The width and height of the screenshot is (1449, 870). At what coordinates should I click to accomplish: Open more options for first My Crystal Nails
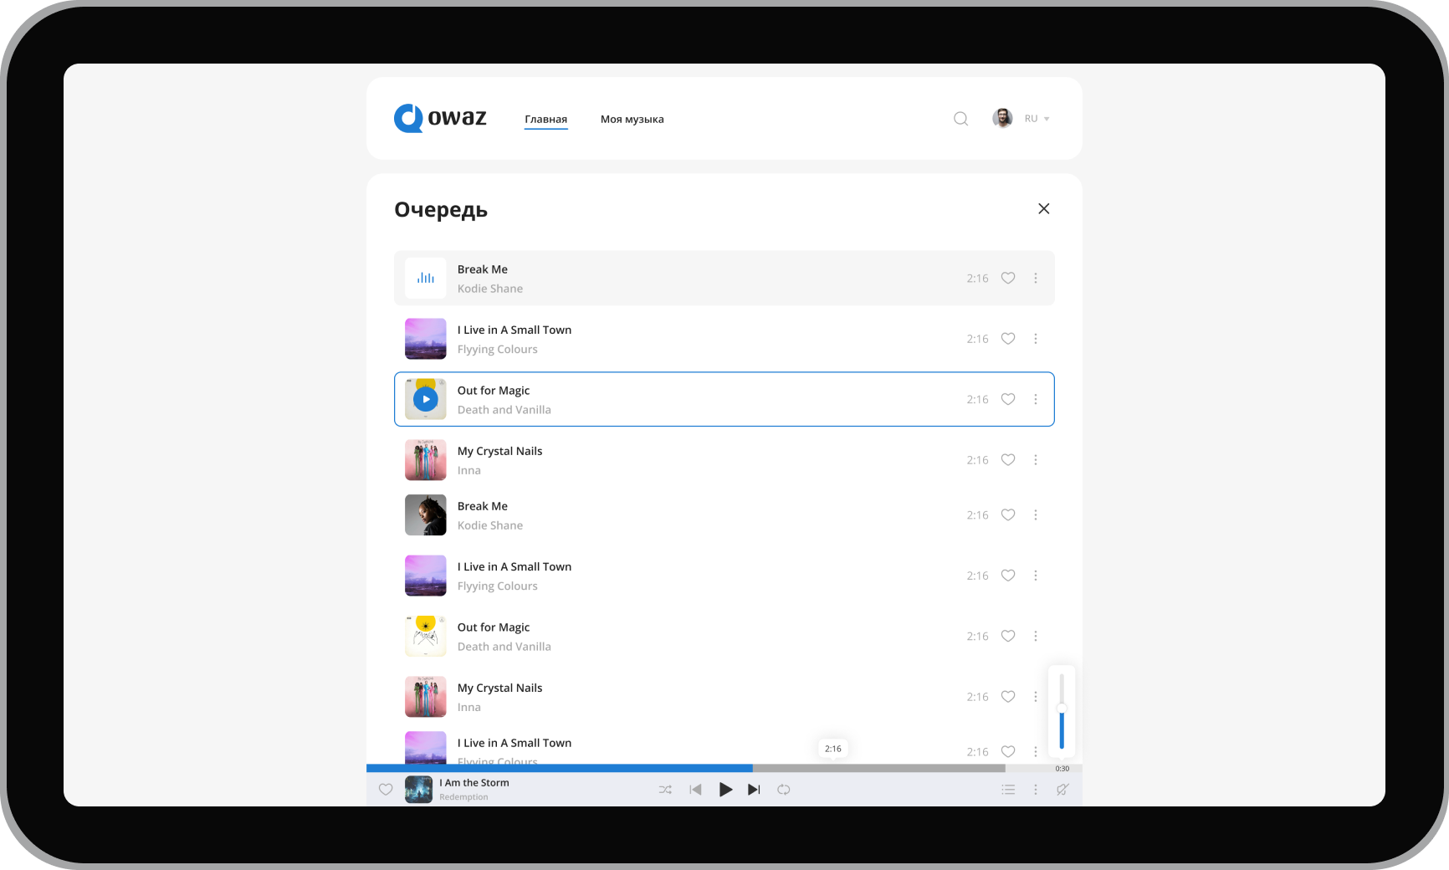pyautogui.click(x=1036, y=460)
